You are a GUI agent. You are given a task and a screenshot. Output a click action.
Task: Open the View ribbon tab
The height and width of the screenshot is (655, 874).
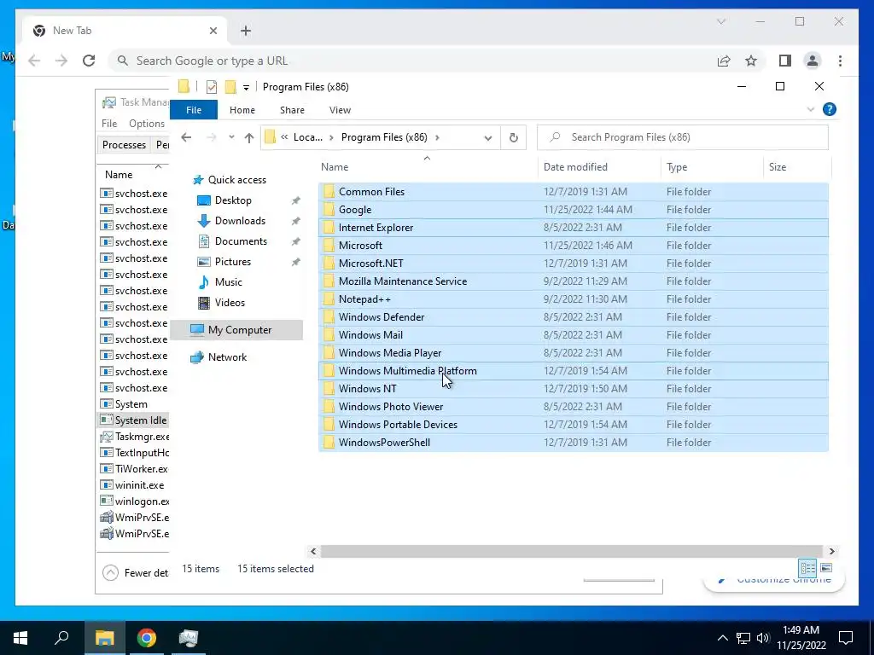tap(340, 110)
